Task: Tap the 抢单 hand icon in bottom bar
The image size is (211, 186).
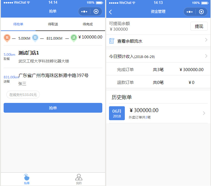Action: (x=27, y=177)
